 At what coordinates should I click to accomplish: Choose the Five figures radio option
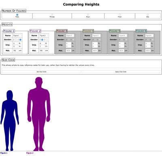click(x=119, y=15)
